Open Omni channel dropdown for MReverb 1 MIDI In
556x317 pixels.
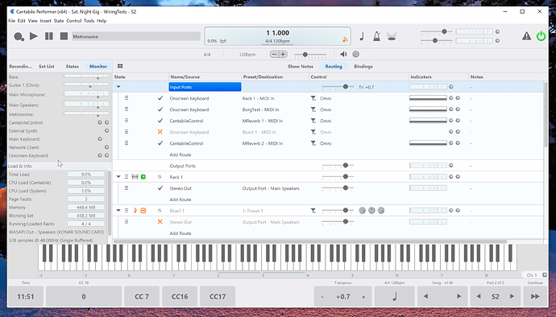(326, 121)
